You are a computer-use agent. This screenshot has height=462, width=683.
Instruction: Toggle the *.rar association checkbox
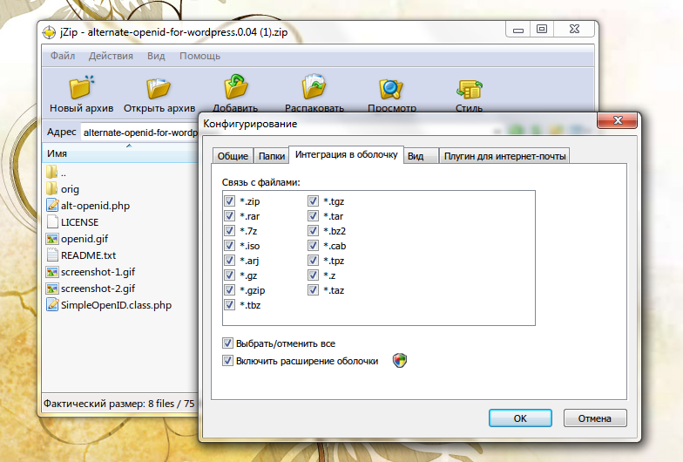pyautogui.click(x=229, y=216)
